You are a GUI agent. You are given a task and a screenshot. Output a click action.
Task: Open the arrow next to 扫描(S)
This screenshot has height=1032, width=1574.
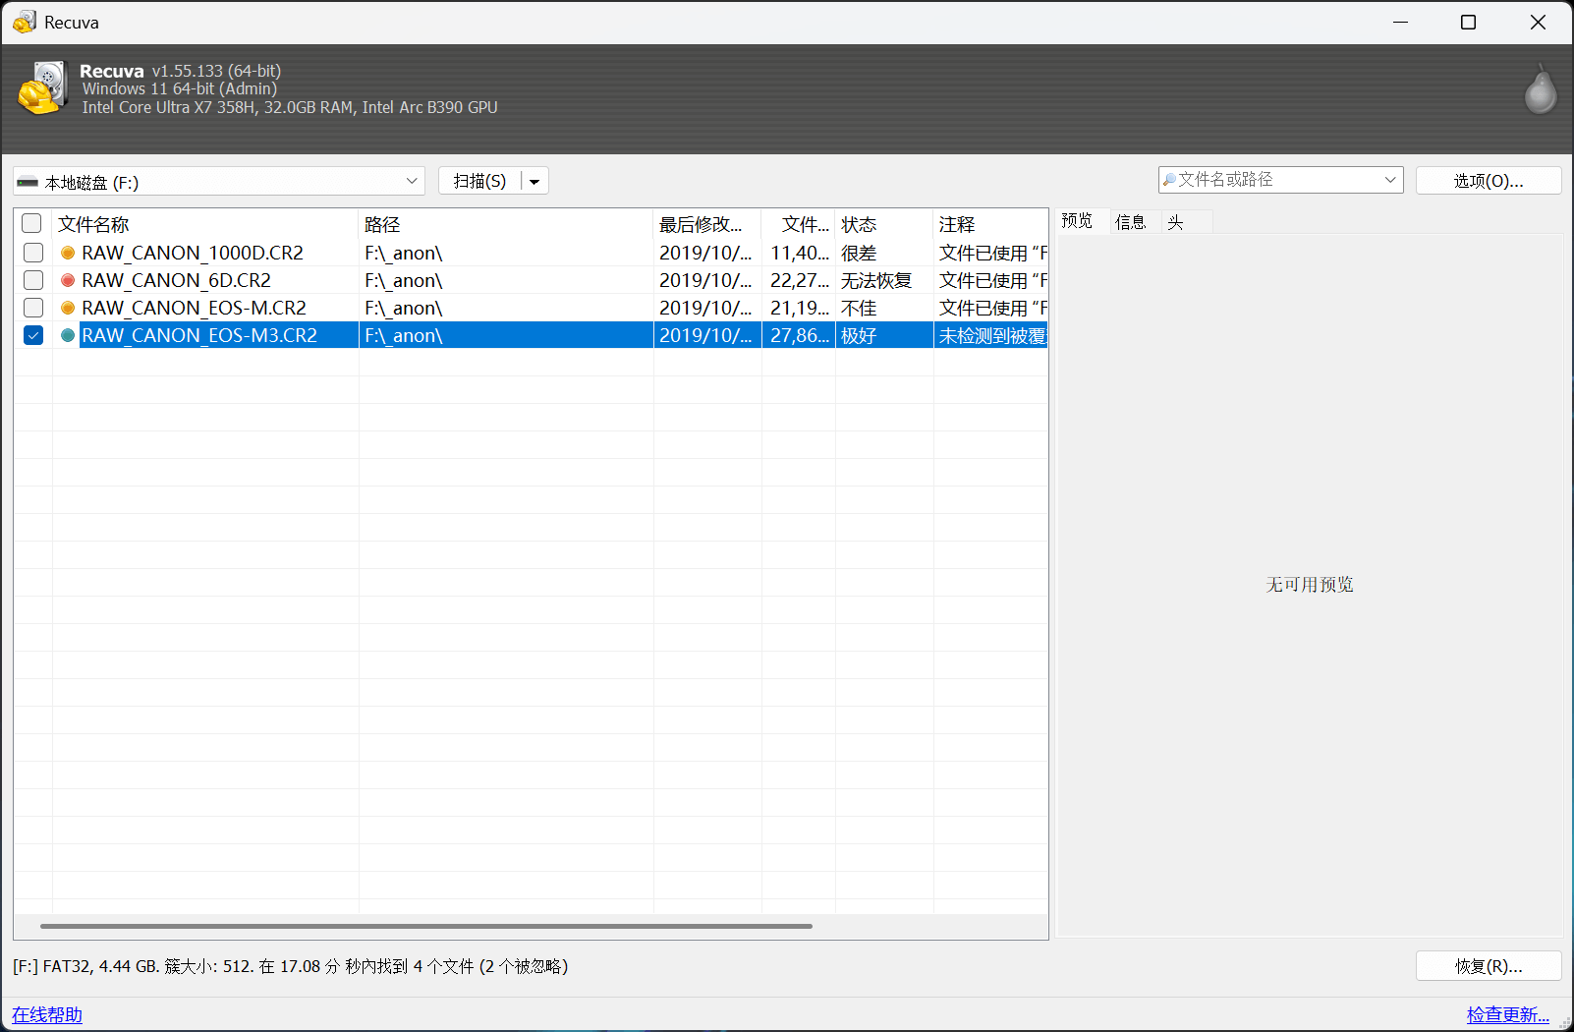point(534,181)
